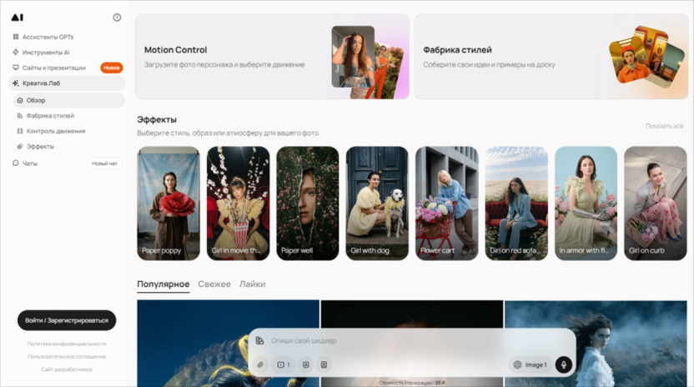This screenshot has height=387, width=694.
Task: Collapse the Креатив.Лаб section
Action: click(x=67, y=83)
